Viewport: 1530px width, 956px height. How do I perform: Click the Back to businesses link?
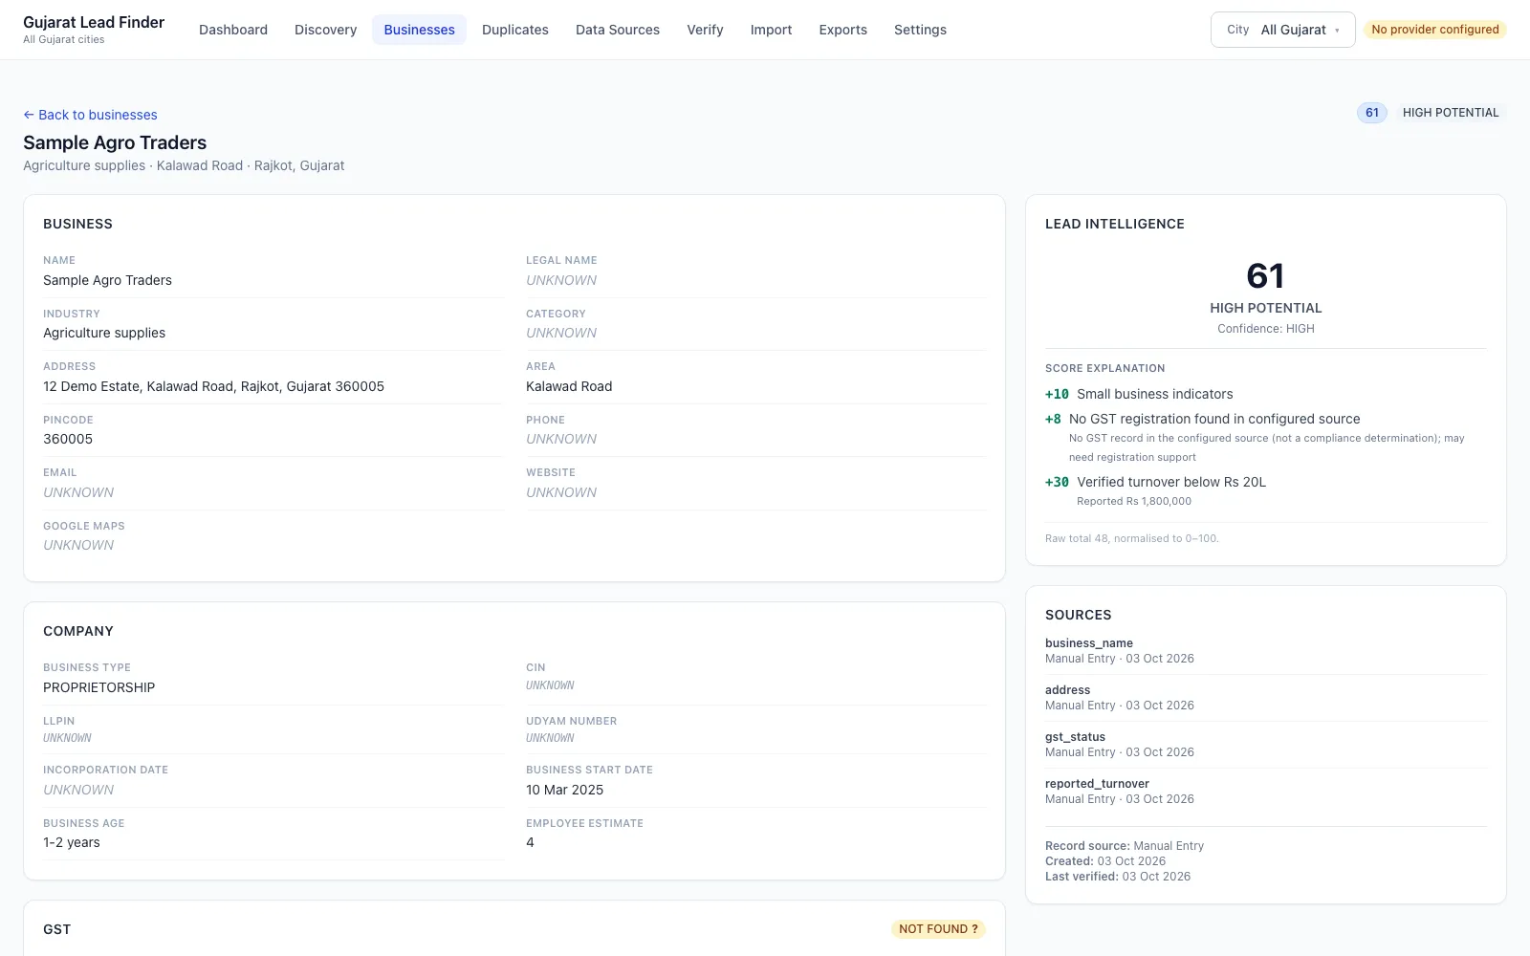(x=90, y=115)
